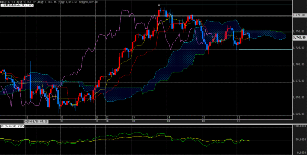Click the 3,700.00 level on price axis

point(299,64)
